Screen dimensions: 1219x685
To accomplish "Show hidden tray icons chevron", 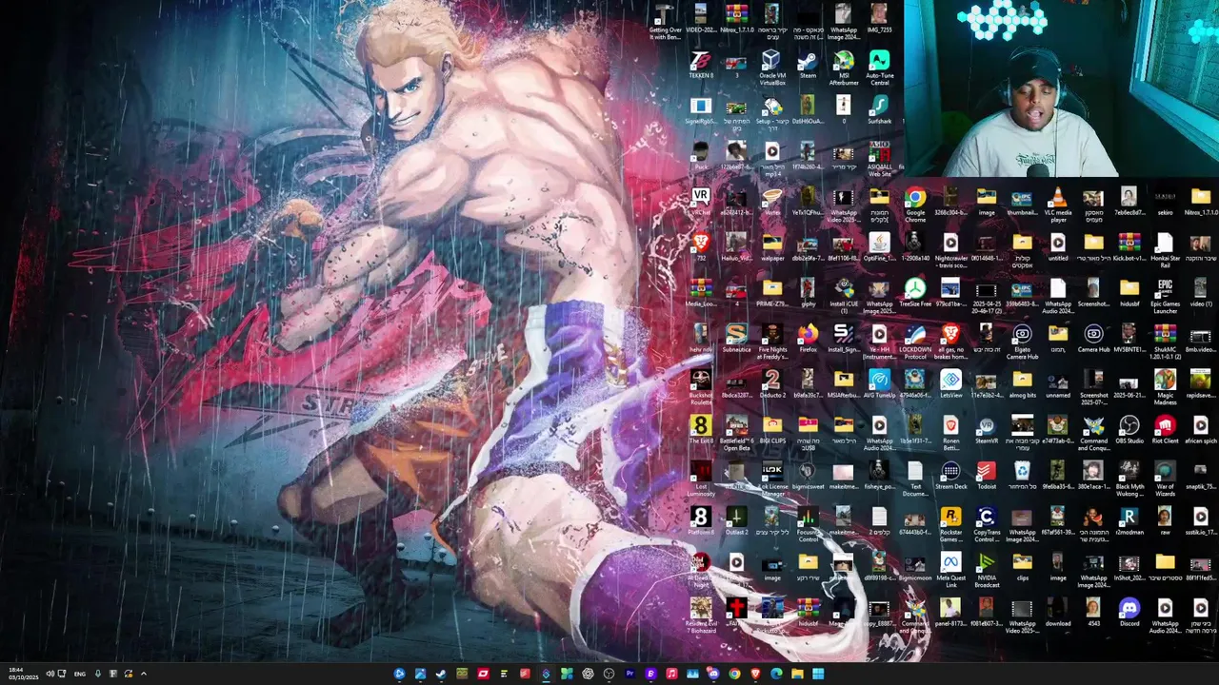I will point(144,674).
